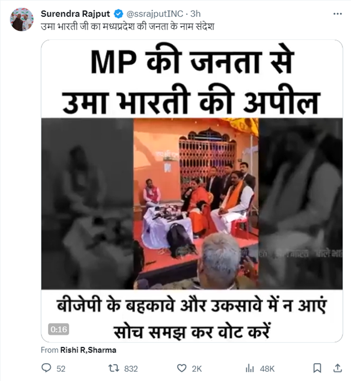The image size is (351, 381).
Task: Open the 3h timestamp link
Action: pos(195,14)
